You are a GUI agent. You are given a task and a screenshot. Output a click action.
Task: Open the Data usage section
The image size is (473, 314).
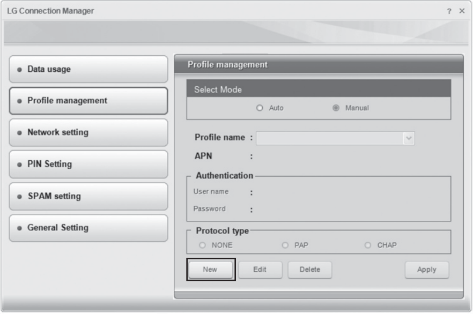click(88, 69)
